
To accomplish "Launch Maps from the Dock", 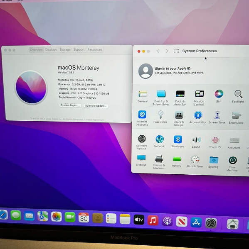I will coord(43,216).
